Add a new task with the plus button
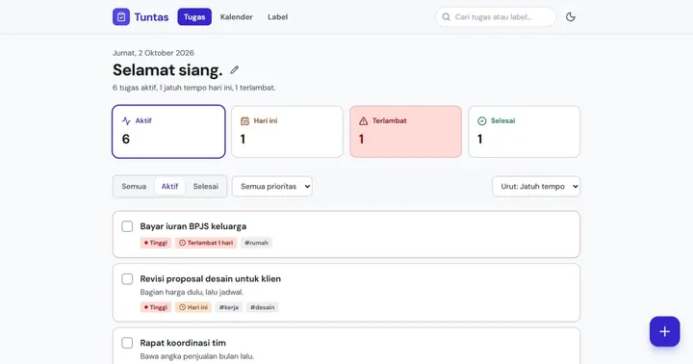 (664, 331)
